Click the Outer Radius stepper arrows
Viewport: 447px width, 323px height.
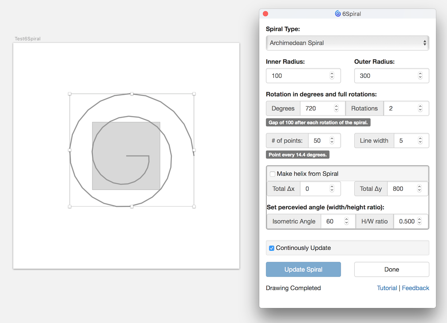(420, 76)
